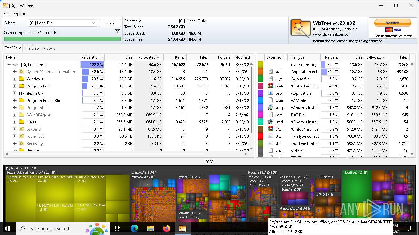Expand the Program Files (x86) node
The width and height of the screenshot is (419, 235).
15,101
